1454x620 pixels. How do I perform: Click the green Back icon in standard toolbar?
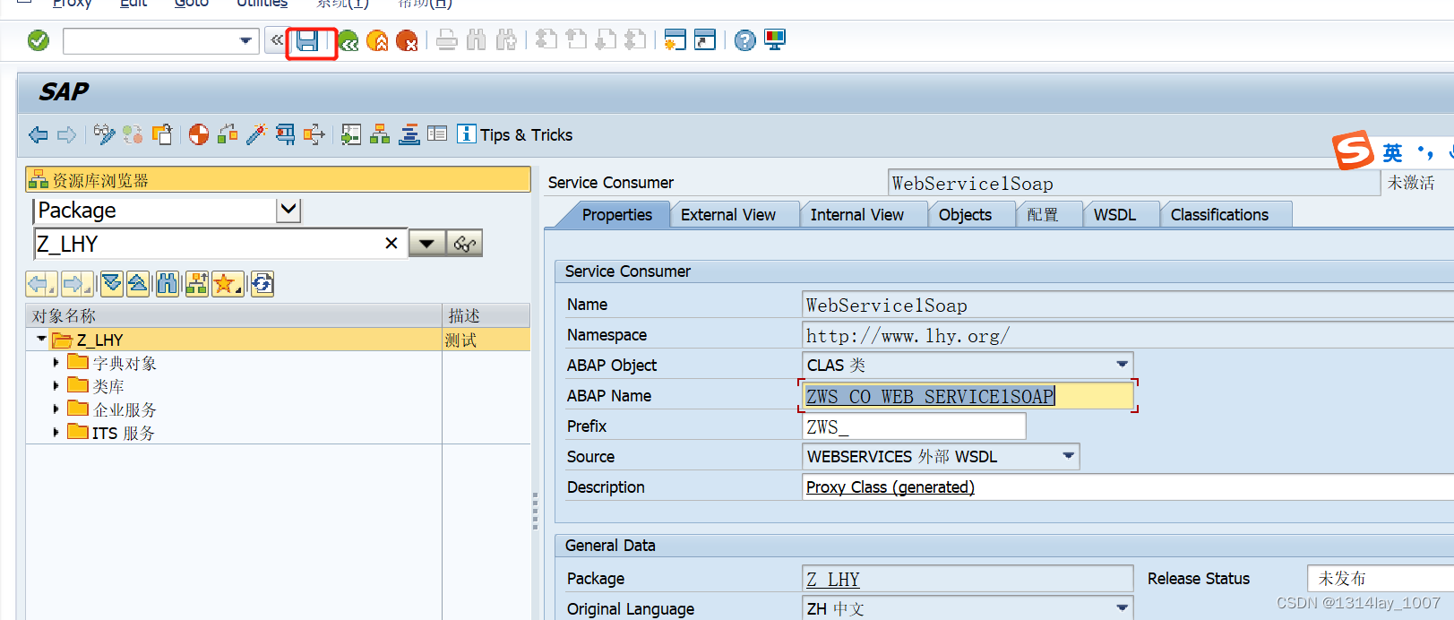348,41
